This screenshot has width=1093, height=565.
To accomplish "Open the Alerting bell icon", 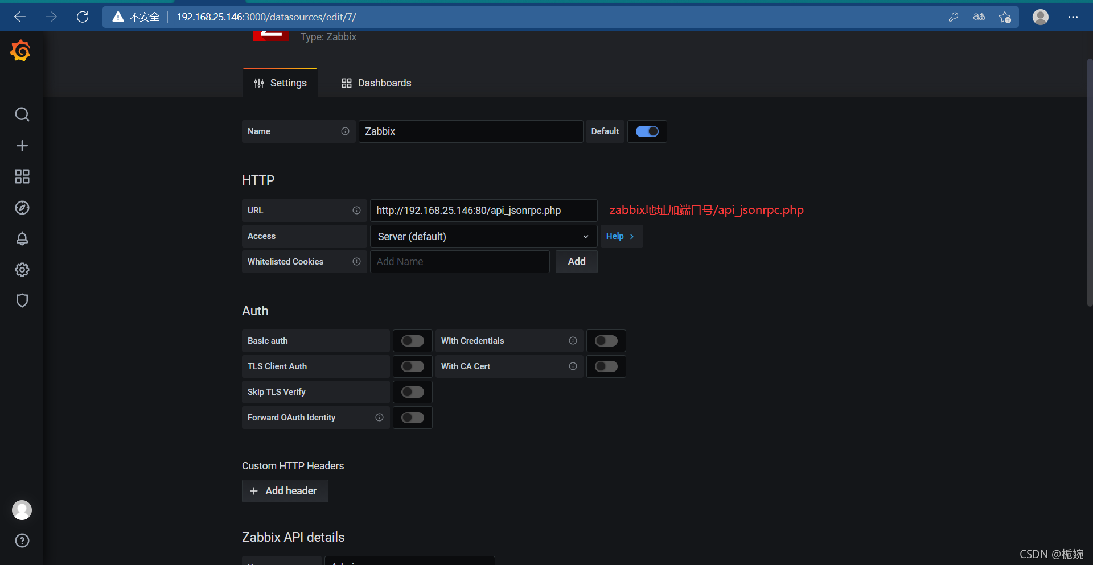I will tap(22, 238).
